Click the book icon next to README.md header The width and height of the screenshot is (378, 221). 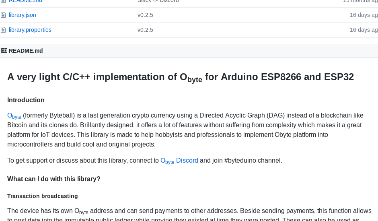(4, 51)
